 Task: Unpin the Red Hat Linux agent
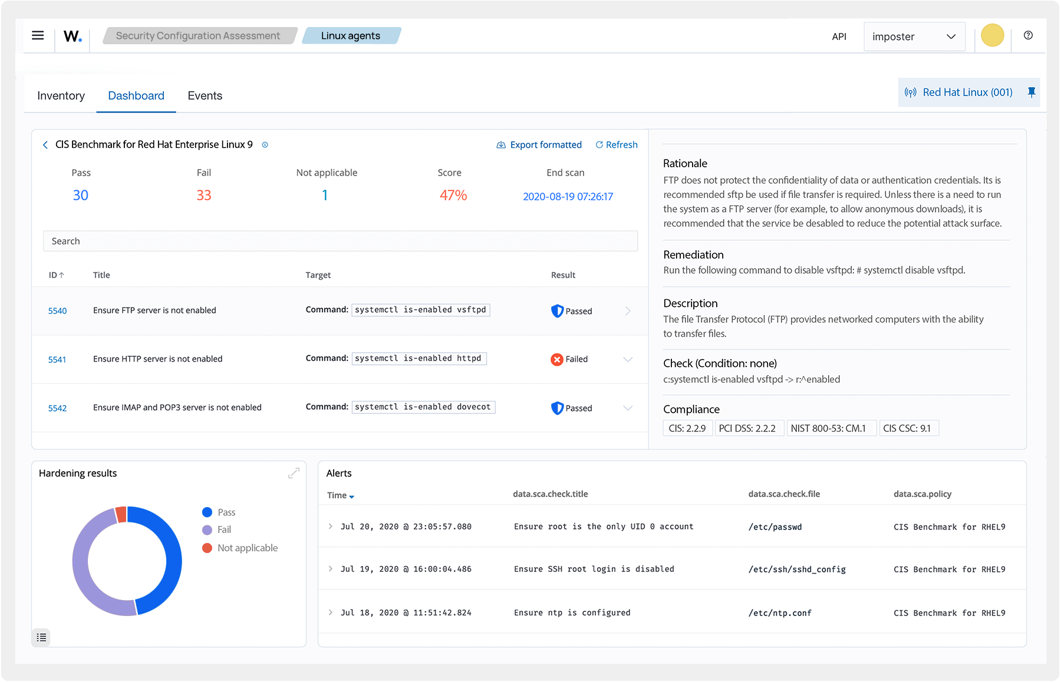pos(1032,92)
